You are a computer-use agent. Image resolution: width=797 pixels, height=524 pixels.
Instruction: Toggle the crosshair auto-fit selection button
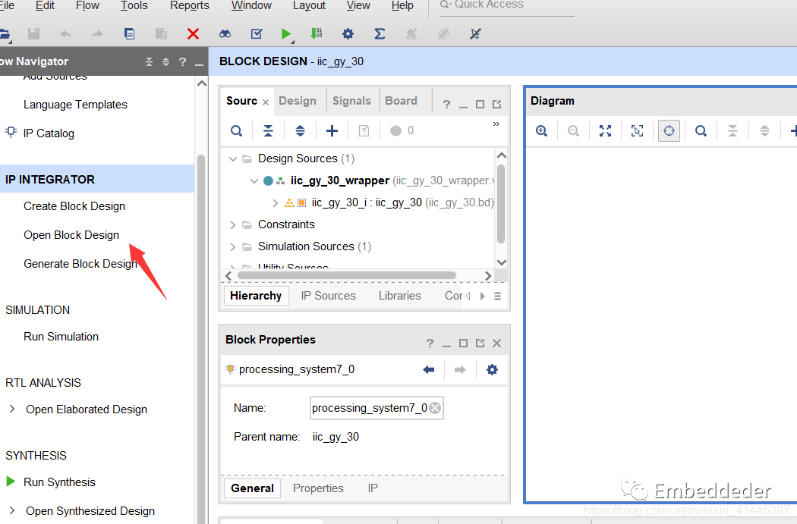coord(669,130)
